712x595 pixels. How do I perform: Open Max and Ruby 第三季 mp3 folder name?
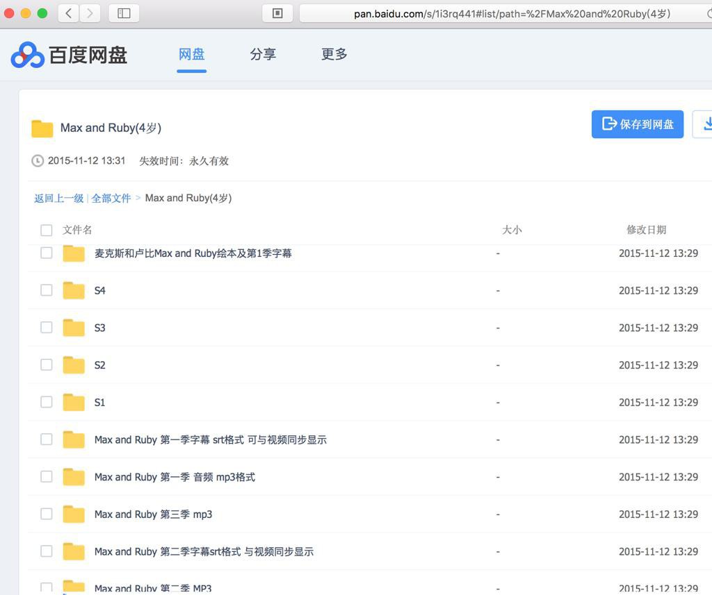(154, 514)
